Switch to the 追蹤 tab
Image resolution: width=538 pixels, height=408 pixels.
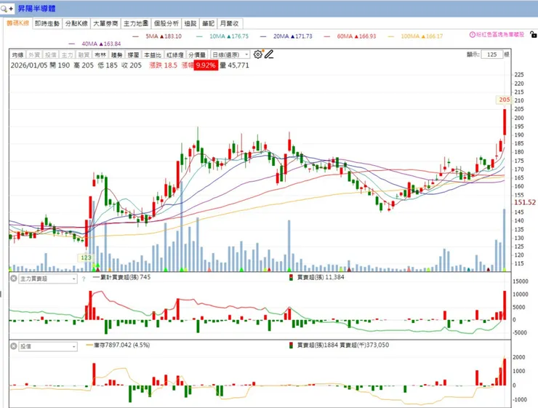point(190,23)
